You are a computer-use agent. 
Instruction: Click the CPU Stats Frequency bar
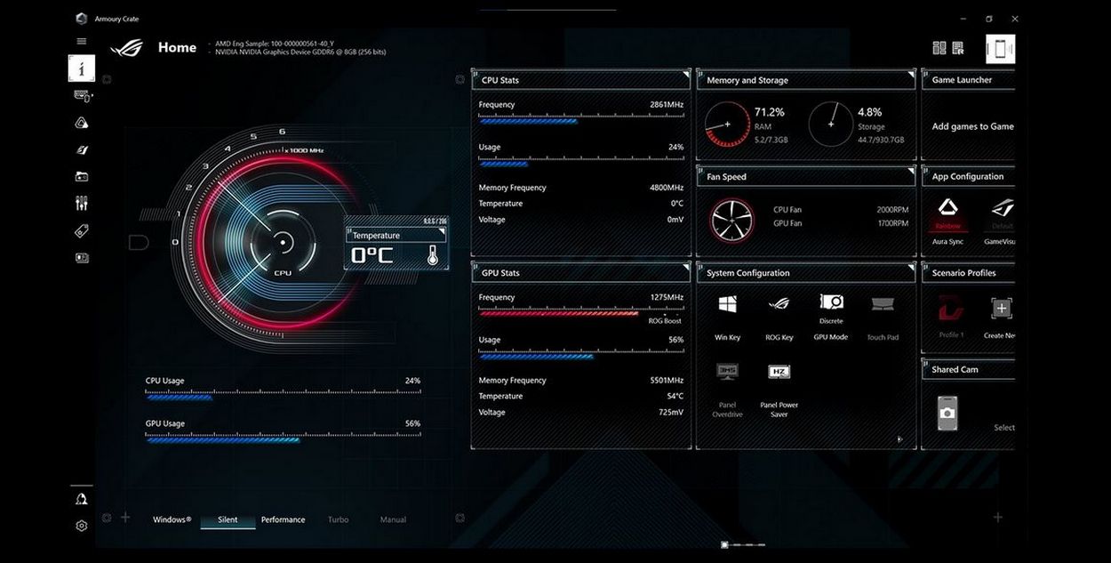(x=580, y=119)
